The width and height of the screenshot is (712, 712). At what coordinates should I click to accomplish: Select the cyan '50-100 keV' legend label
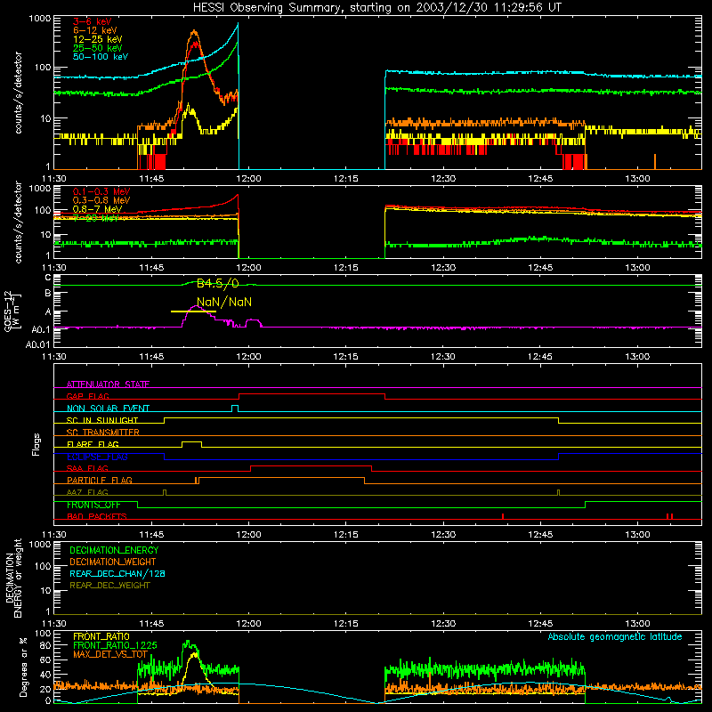(x=101, y=57)
